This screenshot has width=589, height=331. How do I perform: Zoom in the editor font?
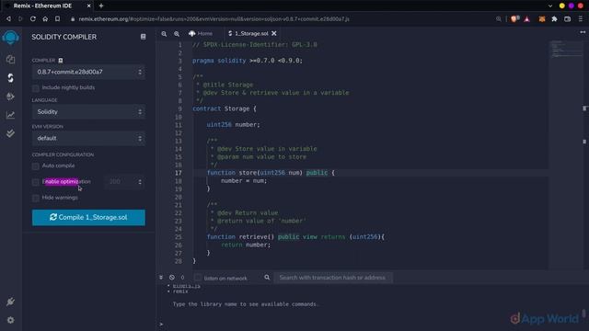coord(177,34)
